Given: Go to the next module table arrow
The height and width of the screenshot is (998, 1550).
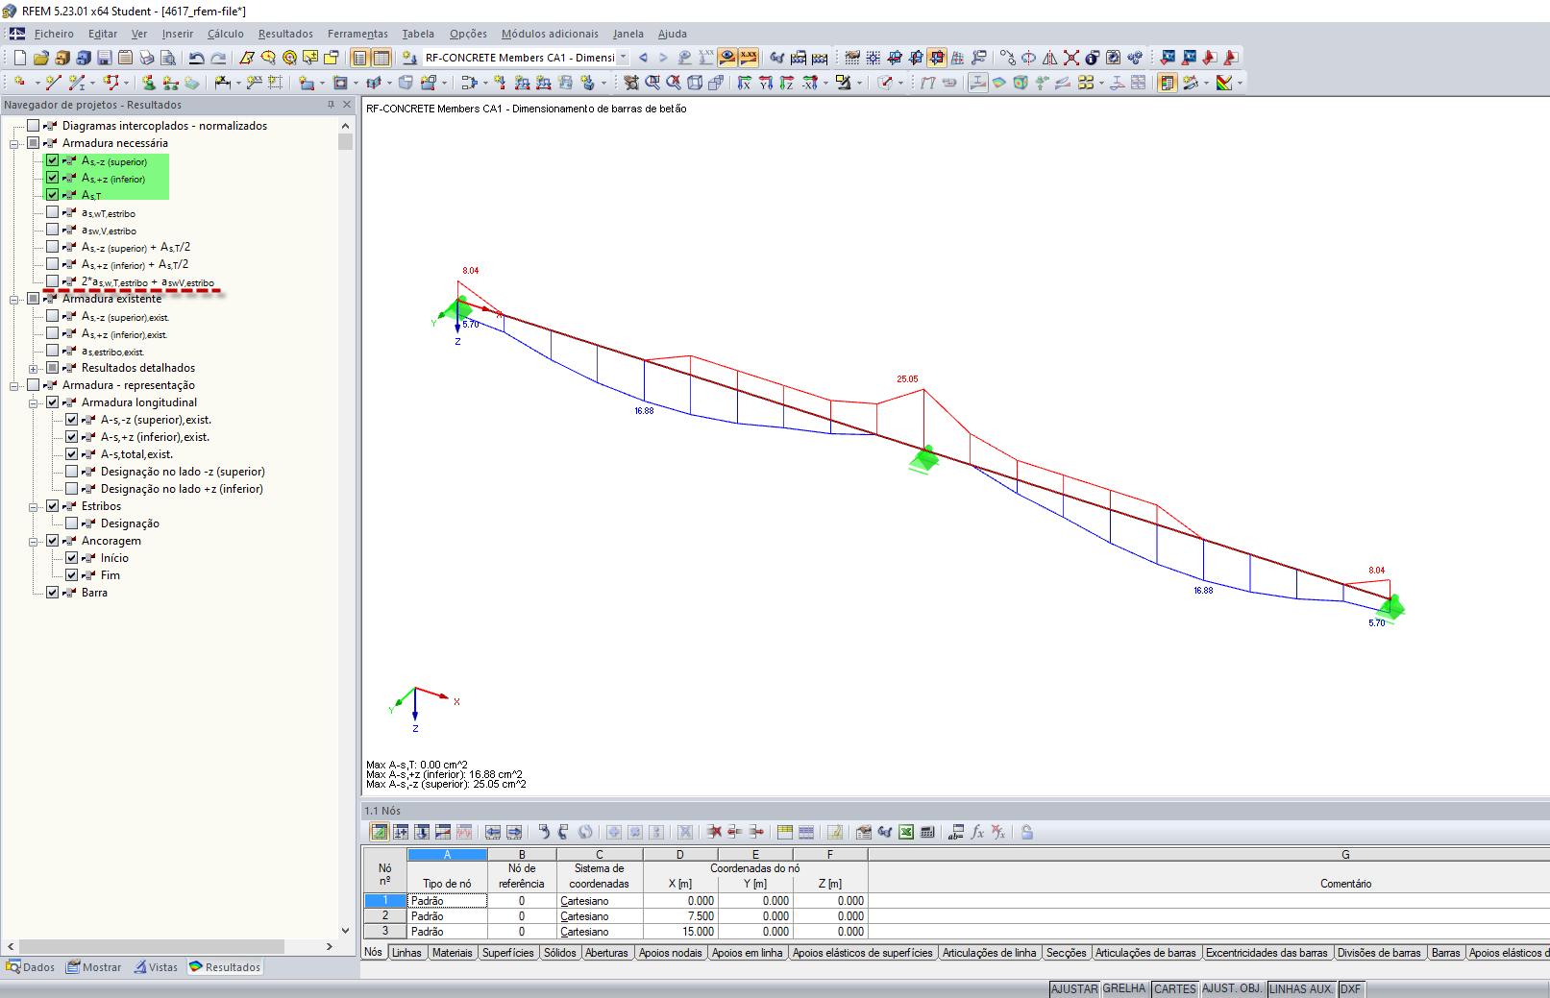Looking at the screenshot, I should tap(662, 58).
